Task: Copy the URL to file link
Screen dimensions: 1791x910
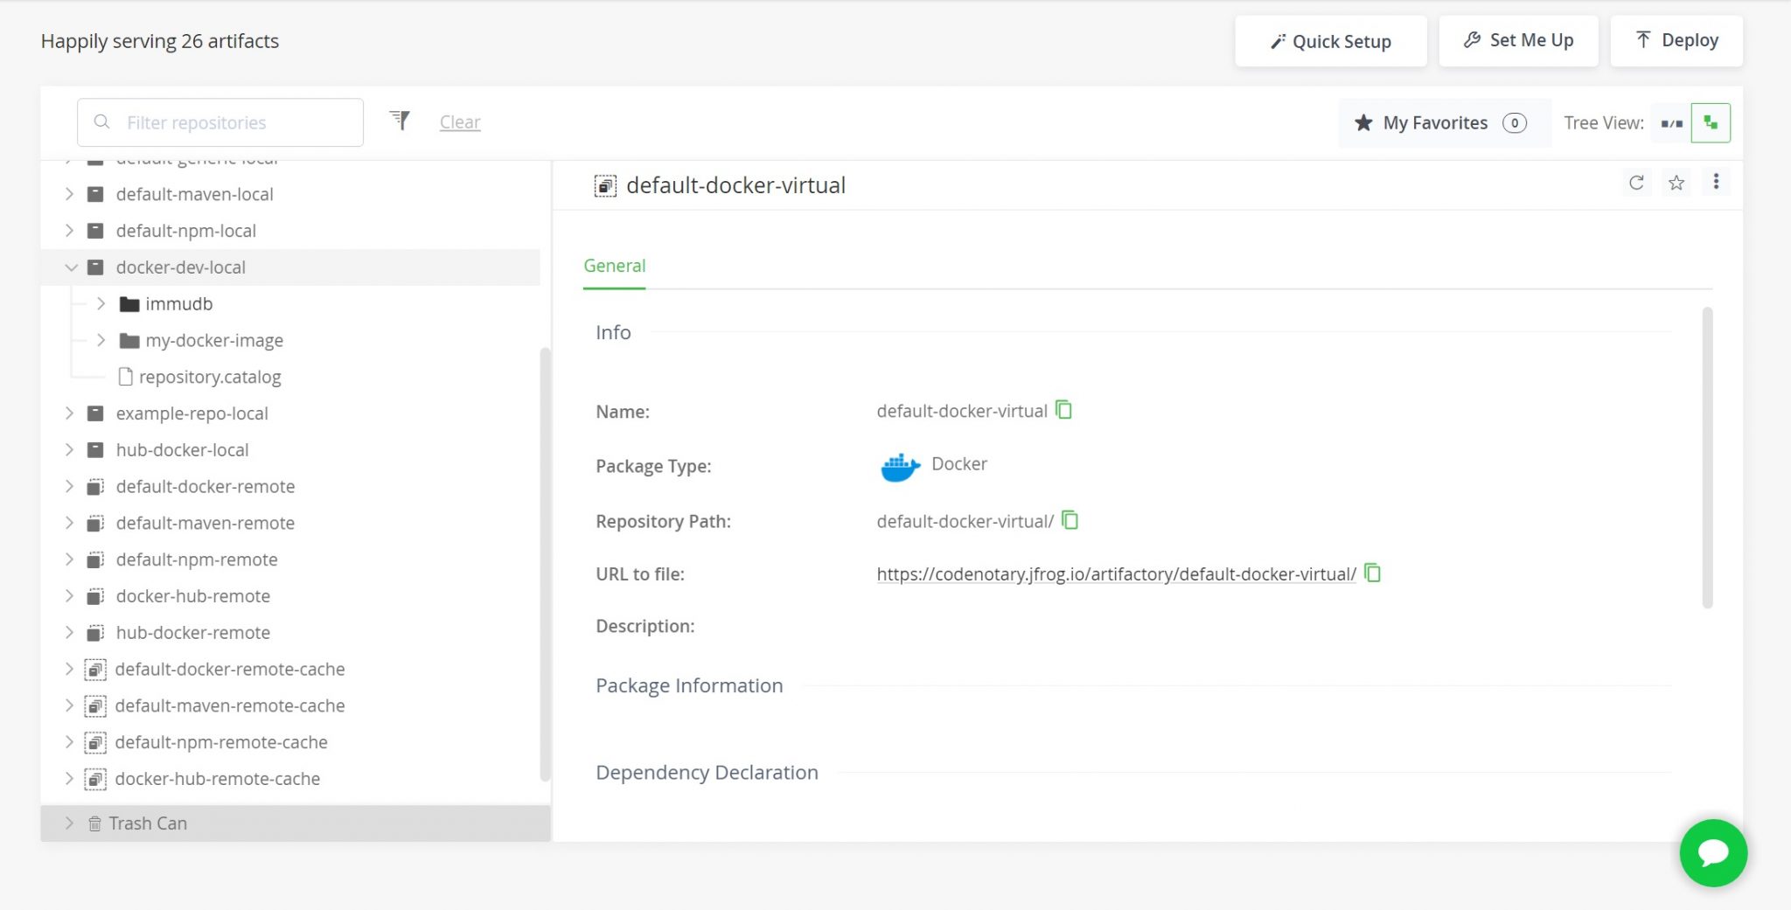Action: click(x=1372, y=573)
